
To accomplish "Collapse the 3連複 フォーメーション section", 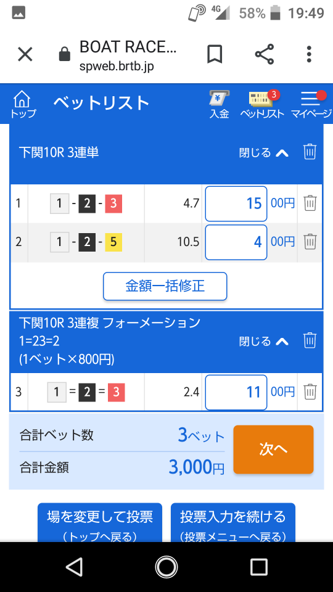I will (x=264, y=341).
